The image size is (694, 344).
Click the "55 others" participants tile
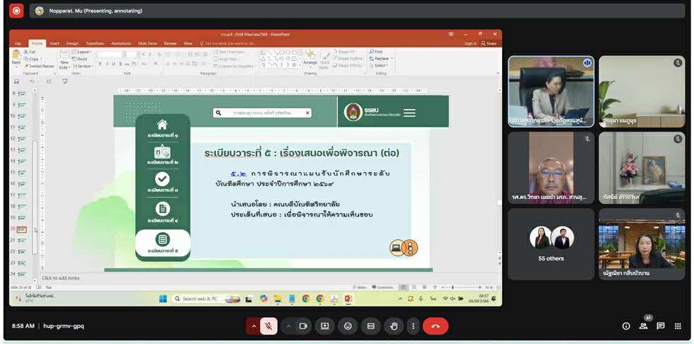(551, 243)
